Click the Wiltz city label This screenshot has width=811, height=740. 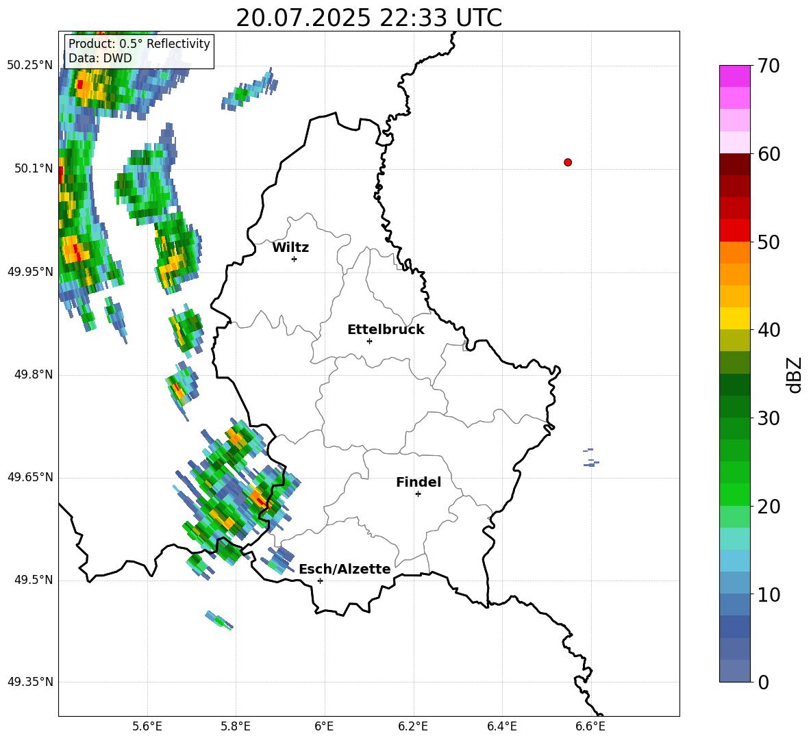point(290,248)
